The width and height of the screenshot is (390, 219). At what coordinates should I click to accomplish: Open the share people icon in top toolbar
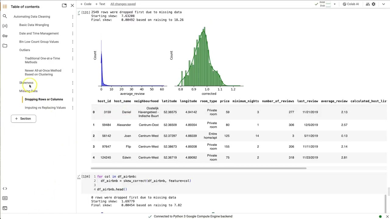tap(368, 4)
